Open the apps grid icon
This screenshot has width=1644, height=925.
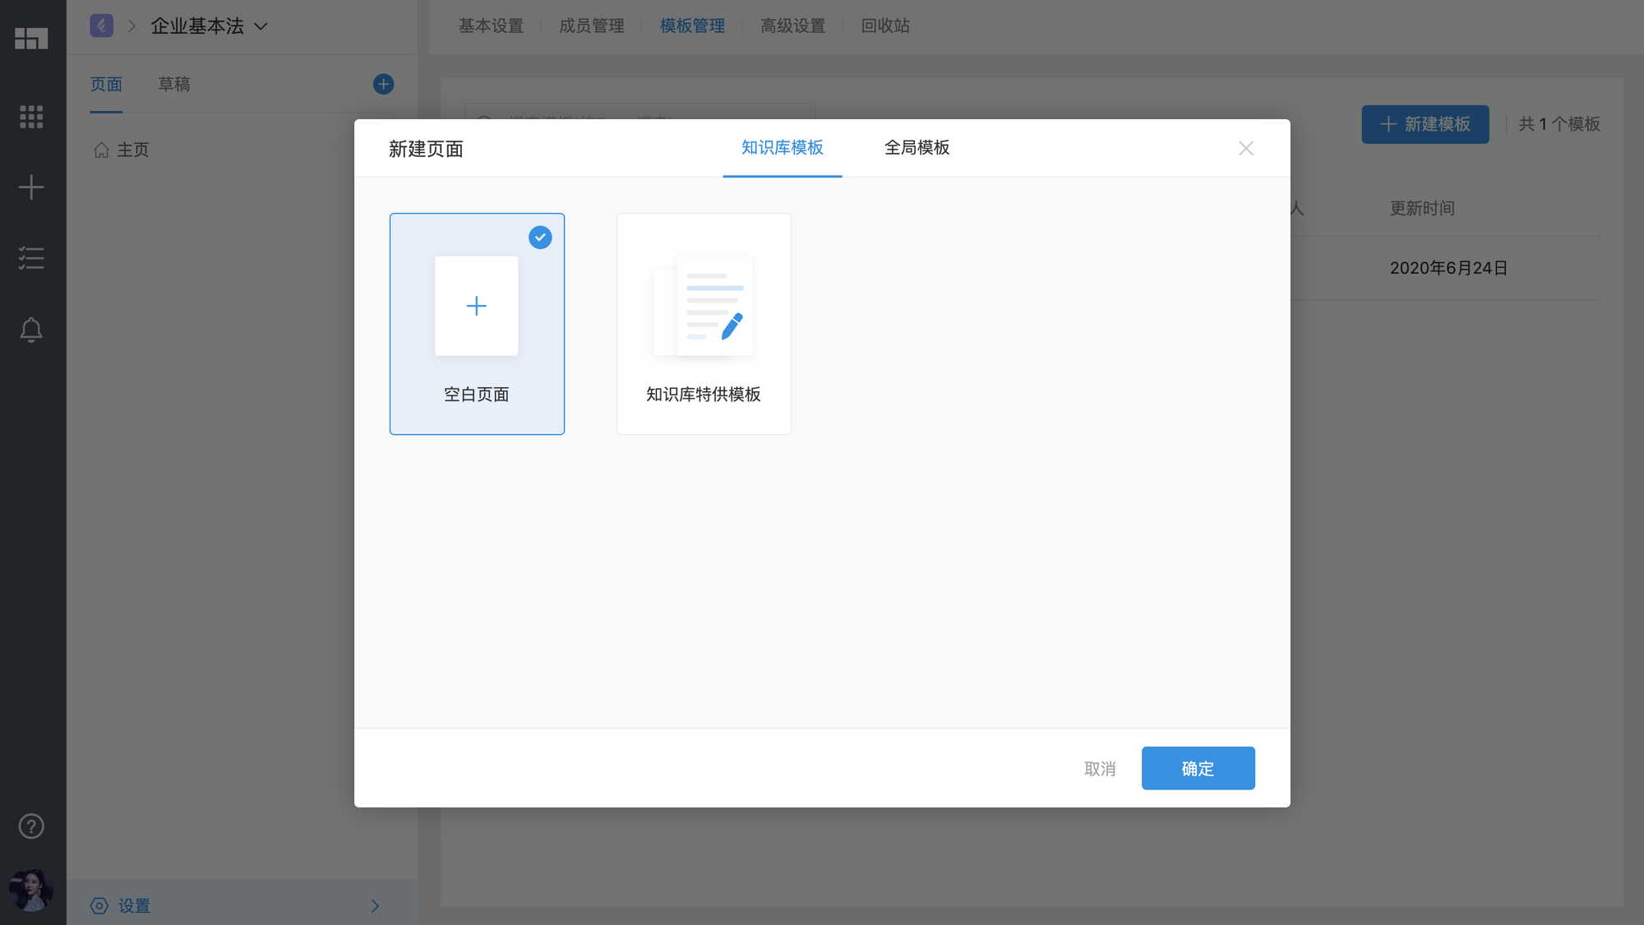pyautogui.click(x=31, y=117)
